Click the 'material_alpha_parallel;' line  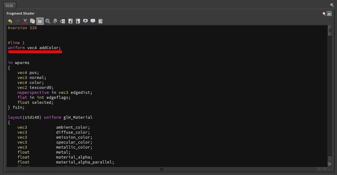point(66,162)
